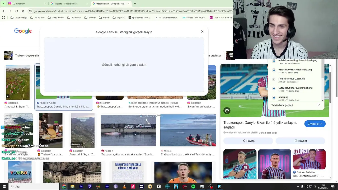This screenshot has width=338, height=190.
Task: Open the green yayla aerial Instagram thumbnail
Action: [18, 82]
